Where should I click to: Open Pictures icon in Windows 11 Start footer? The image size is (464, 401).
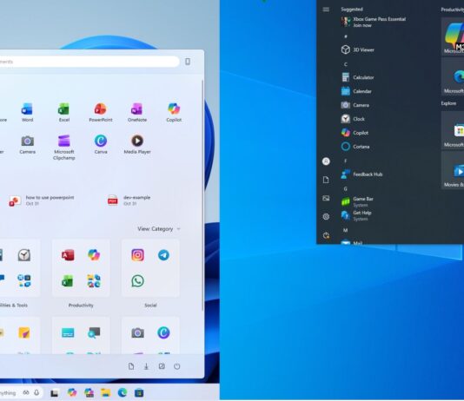pos(162,366)
